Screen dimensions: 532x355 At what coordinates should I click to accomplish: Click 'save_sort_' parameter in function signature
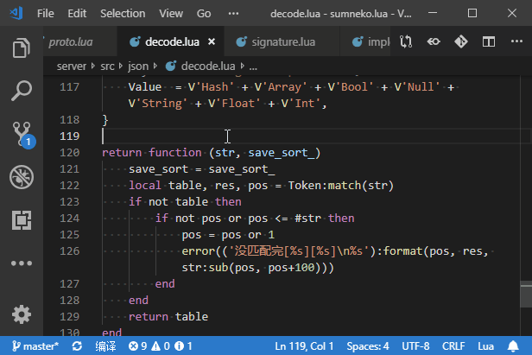pos(282,153)
